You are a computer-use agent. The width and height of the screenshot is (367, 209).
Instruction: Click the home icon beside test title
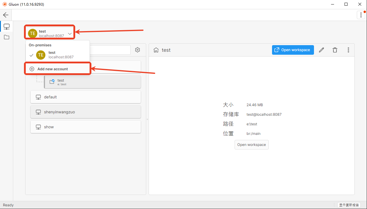156,50
